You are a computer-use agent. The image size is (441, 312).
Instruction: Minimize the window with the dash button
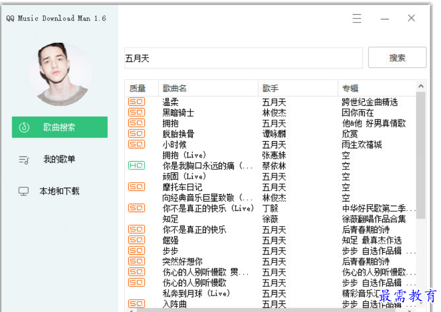(385, 18)
